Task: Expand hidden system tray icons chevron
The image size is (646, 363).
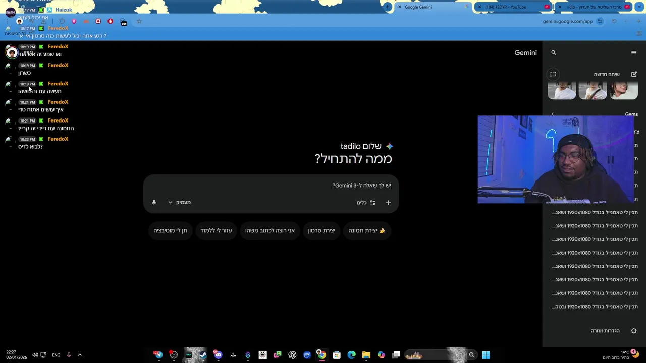Action: coord(79,355)
